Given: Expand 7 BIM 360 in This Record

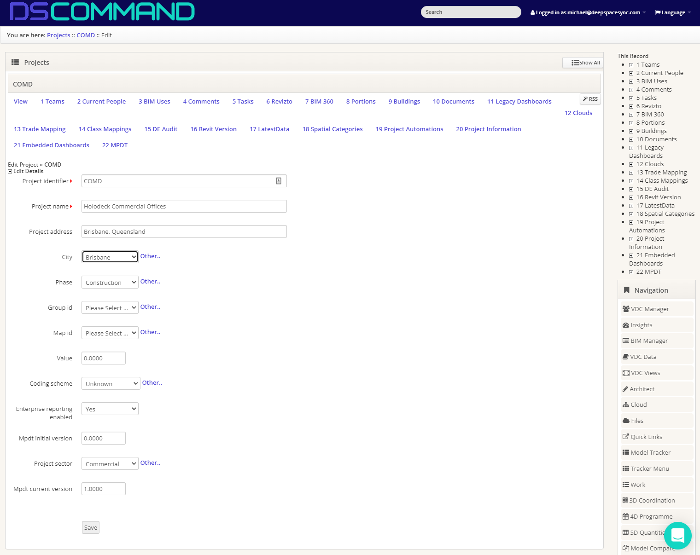Looking at the screenshot, I should pos(631,115).
